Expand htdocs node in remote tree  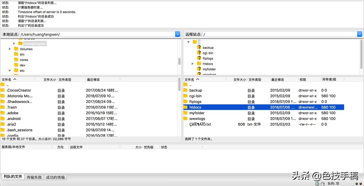tap(193, 64)
